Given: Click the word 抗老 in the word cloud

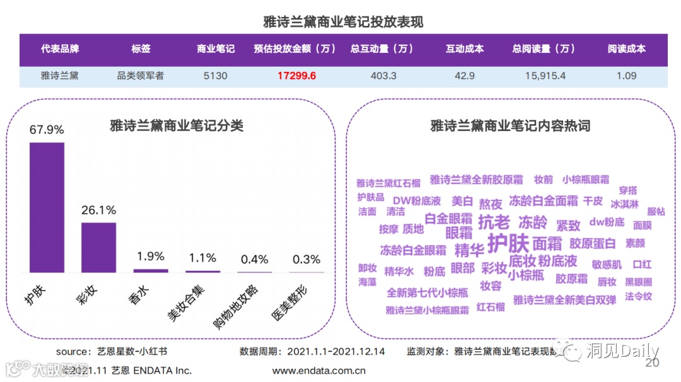Looking at the screenshot, I should [494, 223].
